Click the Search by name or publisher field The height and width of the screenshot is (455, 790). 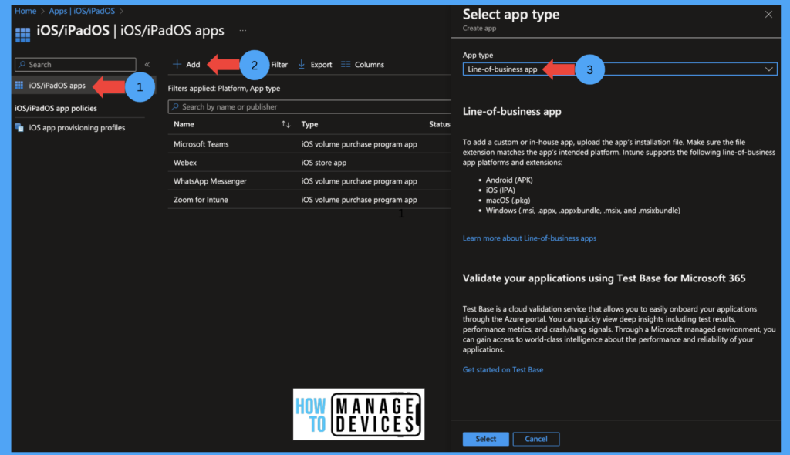pyautogui.click(x=309, y=107)
